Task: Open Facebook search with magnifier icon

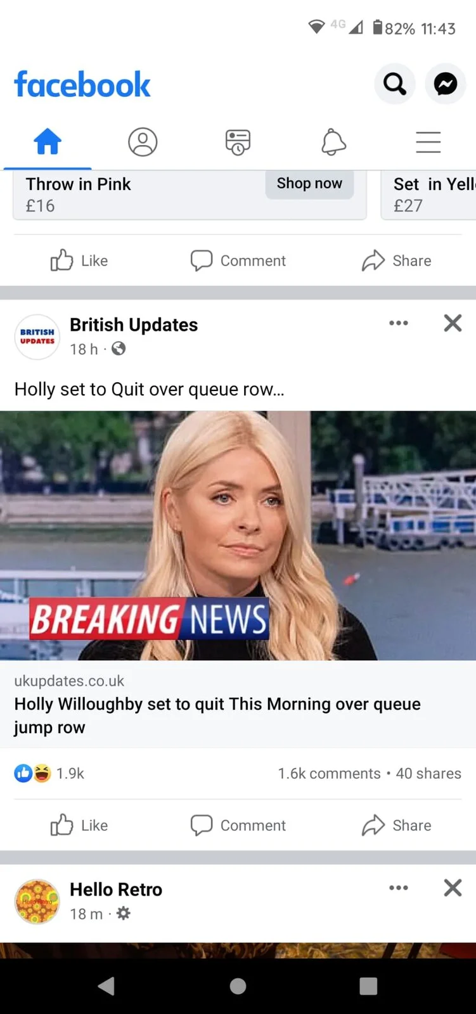Action: coord(395,84)
